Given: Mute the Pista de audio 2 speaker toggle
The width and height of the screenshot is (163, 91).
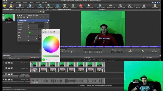Looking at the screenshot, I should [x=6, y=80].
